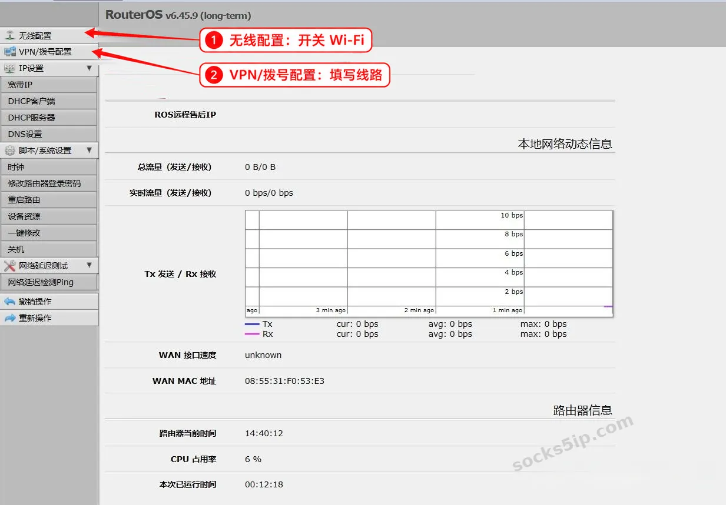Select 一键修改 in the sidebar

click(49, 233)
